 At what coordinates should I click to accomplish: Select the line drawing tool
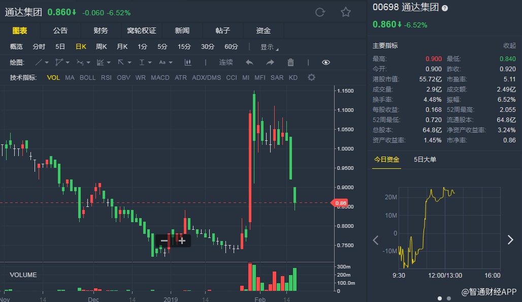(x=39, y=63)
